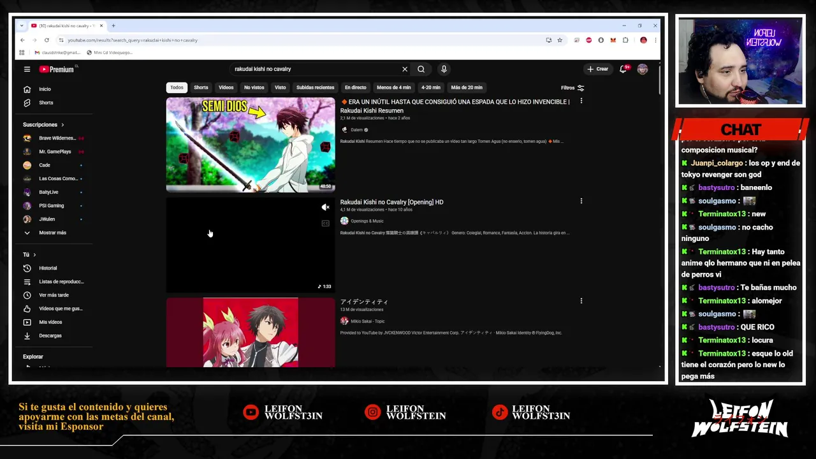Select the Subidas recientes filter chip
Image resolution: width=816 pixels, height=459 pixels.
point(315,87)
